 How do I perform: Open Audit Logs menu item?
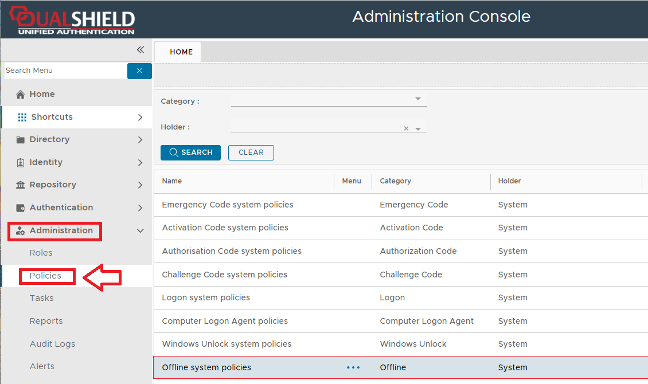click(x=52, y=344)
